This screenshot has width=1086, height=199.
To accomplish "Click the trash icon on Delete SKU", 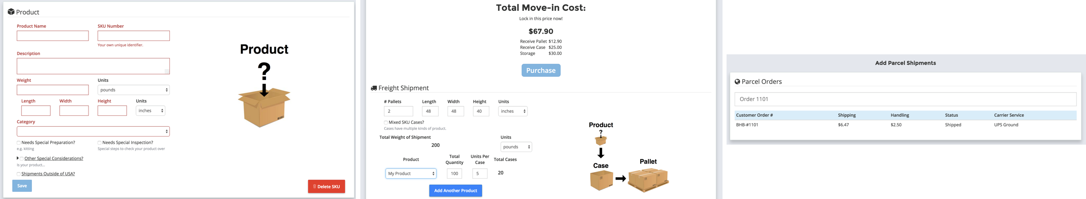I will point(315,186).
